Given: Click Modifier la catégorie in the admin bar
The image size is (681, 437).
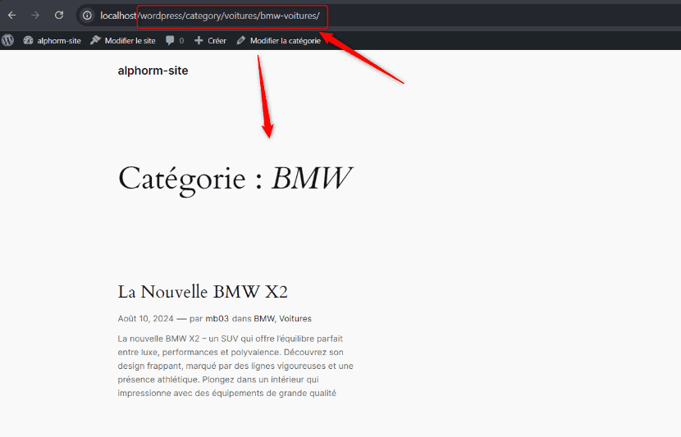Looking at the screenshot, I should [279, 40].
